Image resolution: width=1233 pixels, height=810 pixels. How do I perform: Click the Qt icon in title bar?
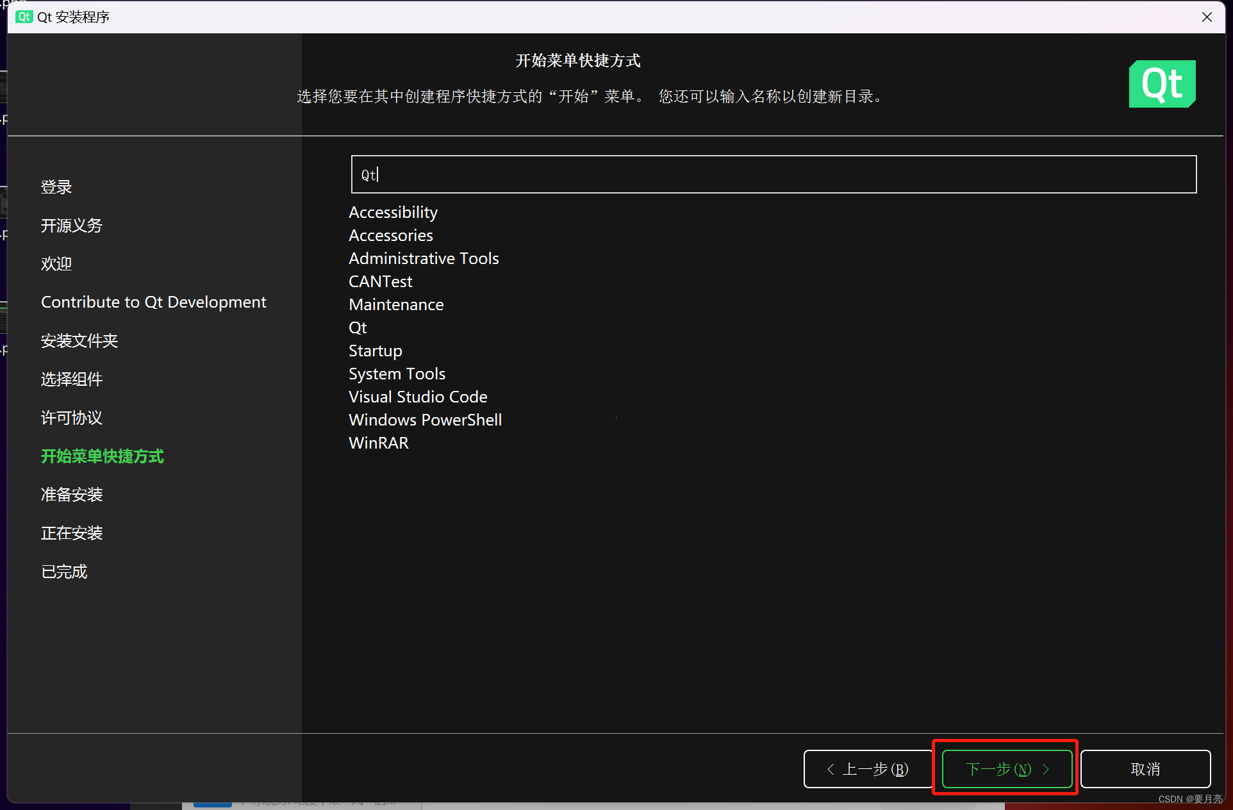24,17
